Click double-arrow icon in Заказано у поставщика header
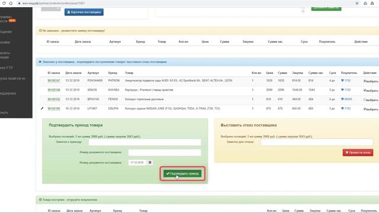Image resolution: width=379 pixels, height=213 pixels. point(40,62)
